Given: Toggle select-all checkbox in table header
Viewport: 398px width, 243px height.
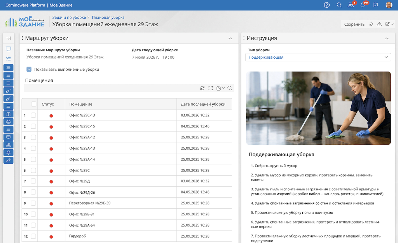Looking at the screenshot, I should click(34, 104).
